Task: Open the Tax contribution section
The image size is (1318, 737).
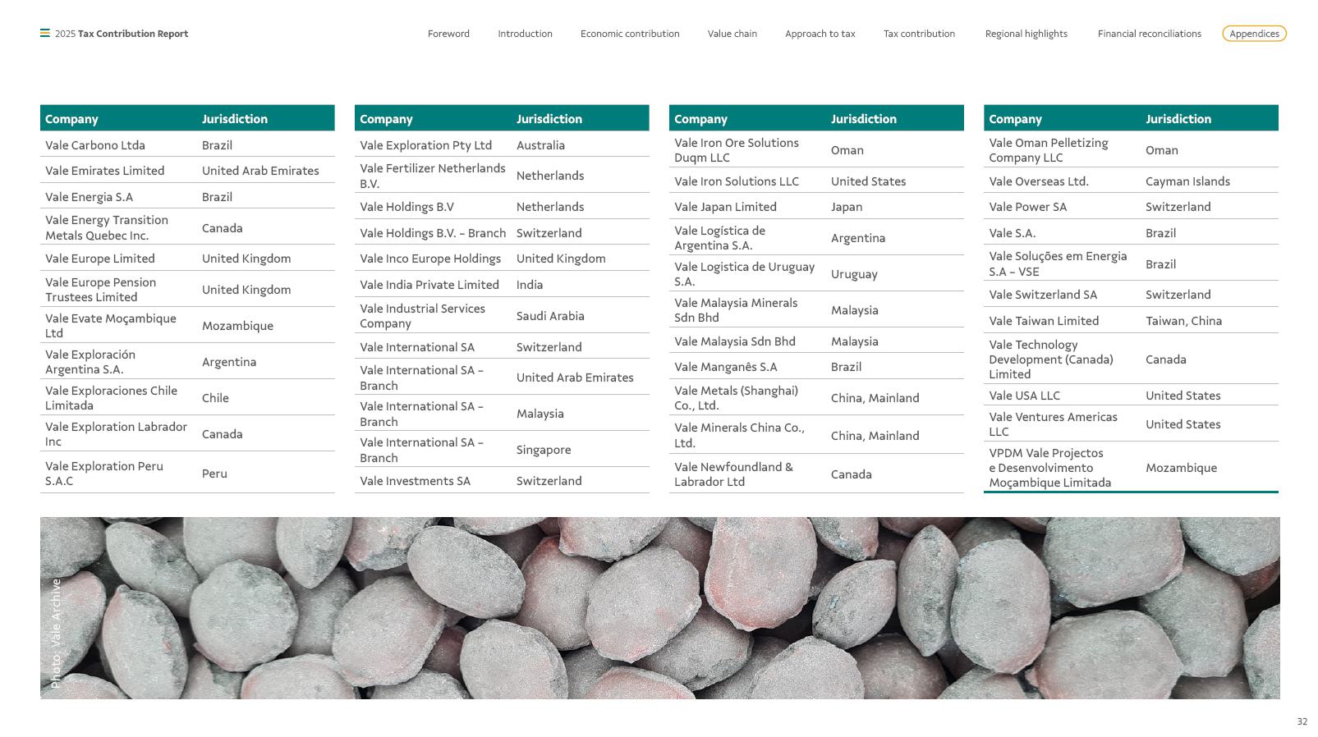Action: pos(919,34)
